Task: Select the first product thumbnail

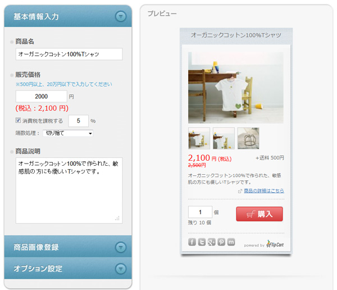Action: (199, 138)
